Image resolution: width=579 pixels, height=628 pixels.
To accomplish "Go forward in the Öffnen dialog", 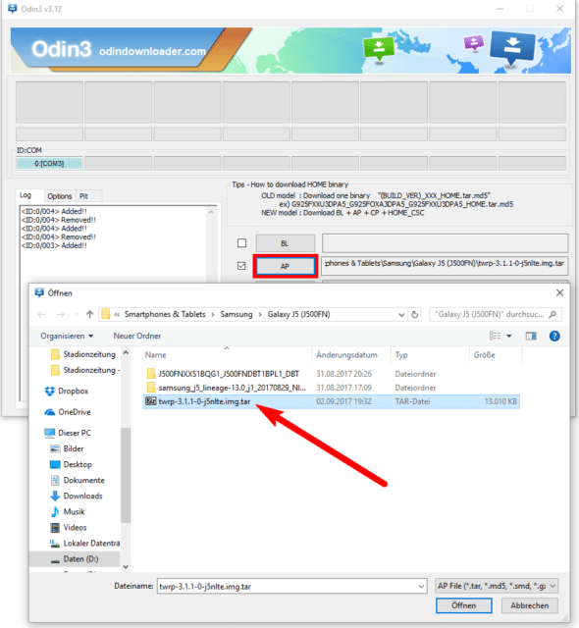I will coord(61,314).
